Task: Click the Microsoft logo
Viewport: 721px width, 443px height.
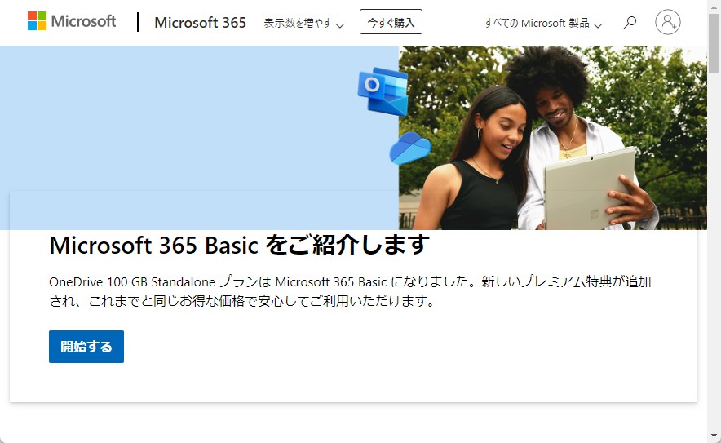Action: (72, 21)
